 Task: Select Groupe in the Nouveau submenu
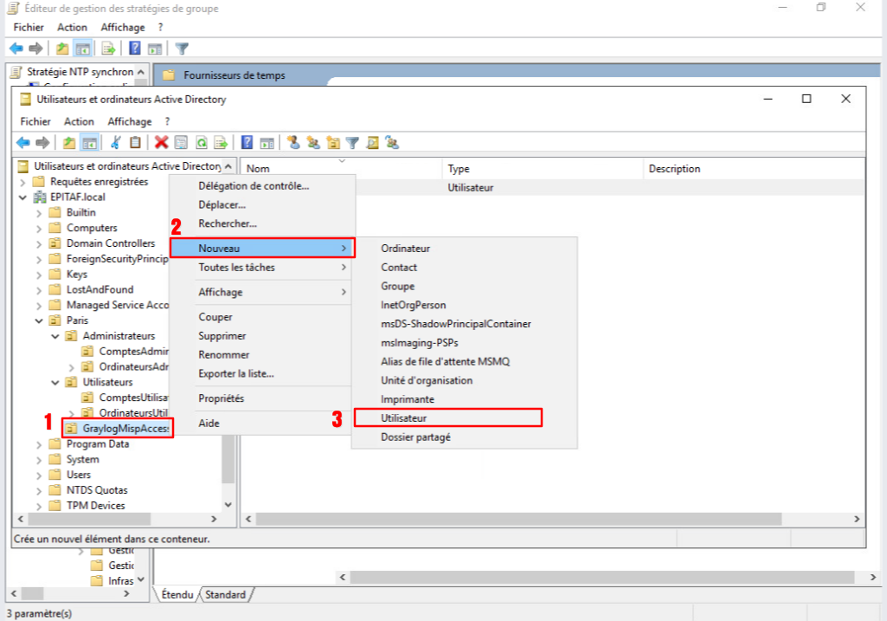pyautogui.click(x=398, y=287)
